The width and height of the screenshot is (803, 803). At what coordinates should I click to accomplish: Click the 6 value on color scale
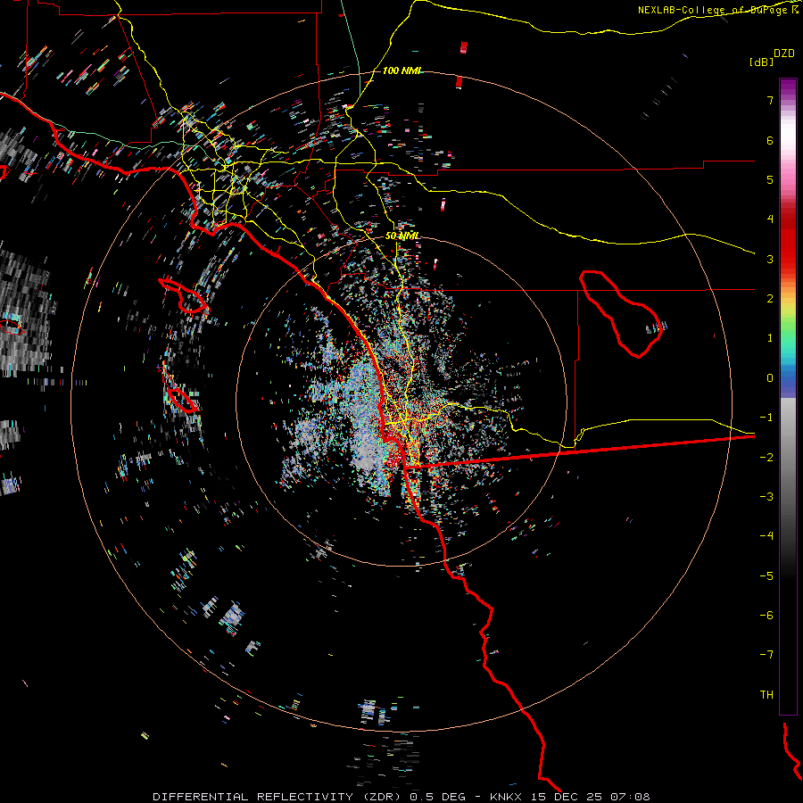coord(770,140)
